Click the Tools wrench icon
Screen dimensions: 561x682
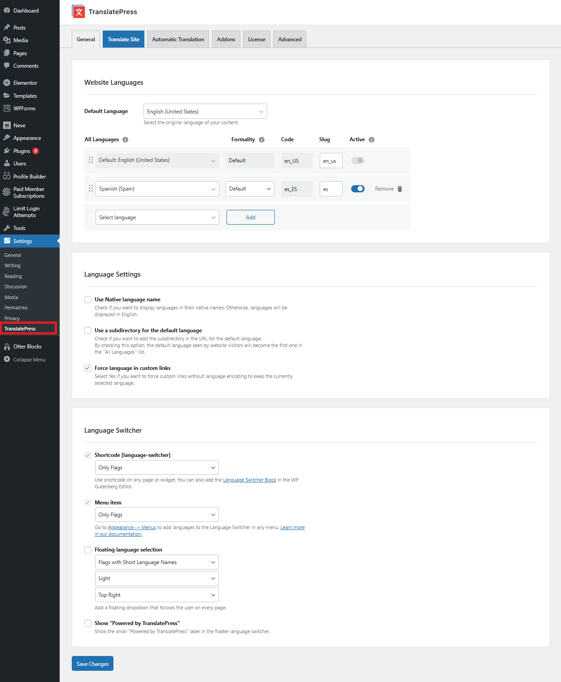(7, 228)
